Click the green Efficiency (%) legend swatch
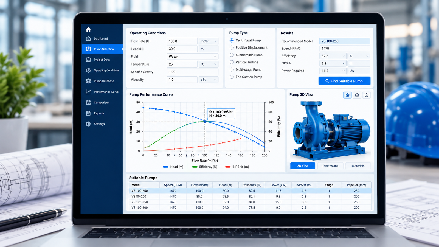The image size is (439, 247). 195,167
